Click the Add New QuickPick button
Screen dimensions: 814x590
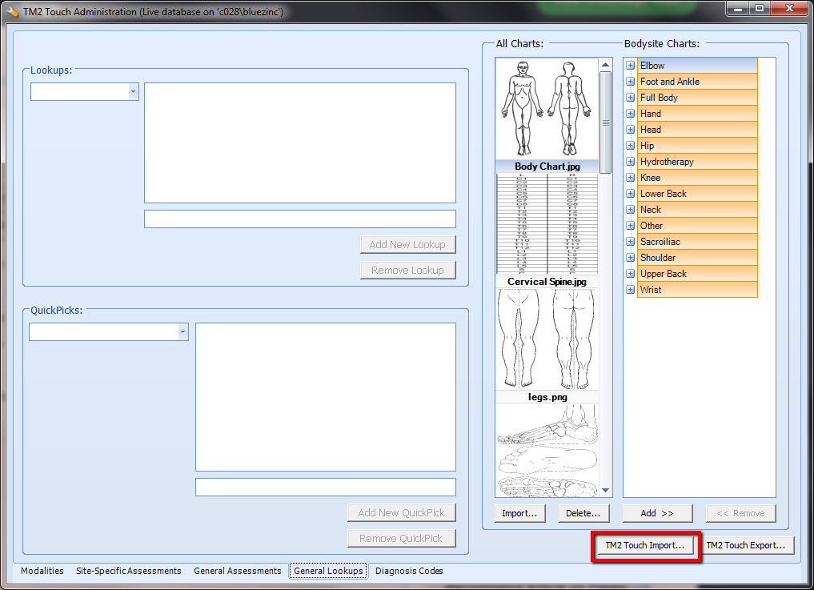pyautogui.click(x=401, y=512)
